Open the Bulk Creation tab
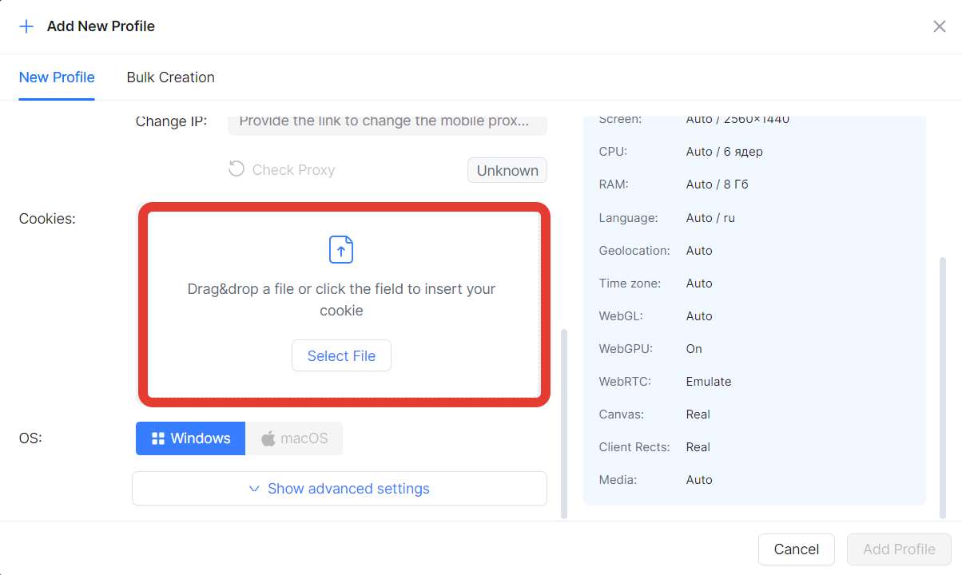The width and height of the screenshot is (962, 575). click(170, 77)
